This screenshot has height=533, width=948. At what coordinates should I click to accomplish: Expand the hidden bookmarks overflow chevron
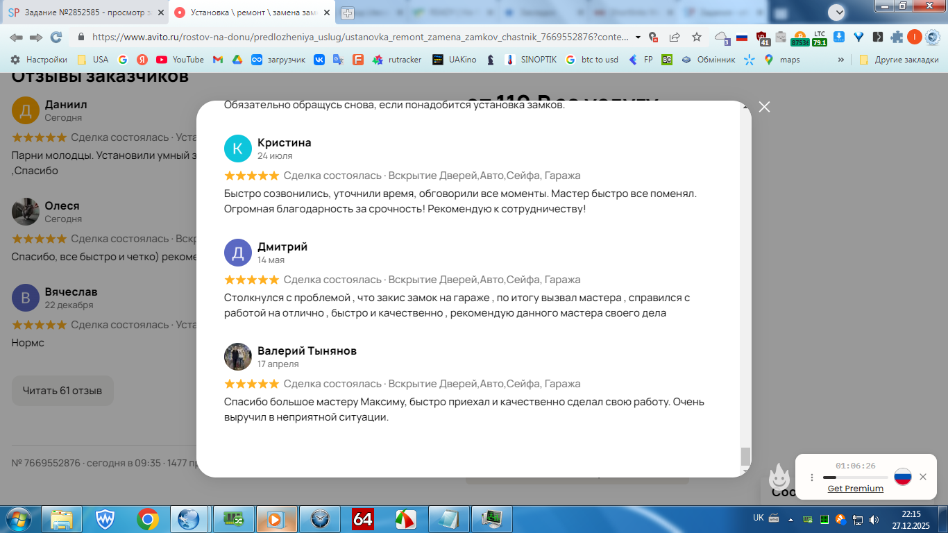click(x=841, y=60)
